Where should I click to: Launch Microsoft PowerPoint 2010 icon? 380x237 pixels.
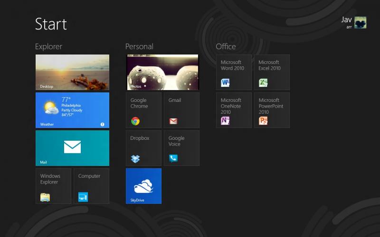pos(263,120)
